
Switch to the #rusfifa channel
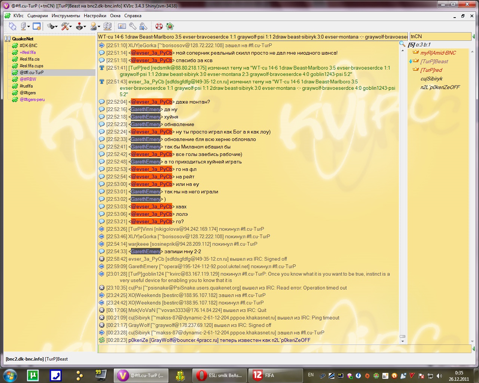pyautogui.click(x=26, y=86)
